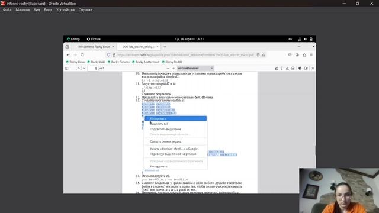
Task: Toggle reader view icon in address bar
Action: point(258,55)
